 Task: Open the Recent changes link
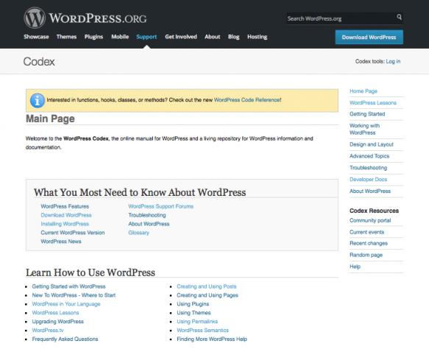pos(369,243)
